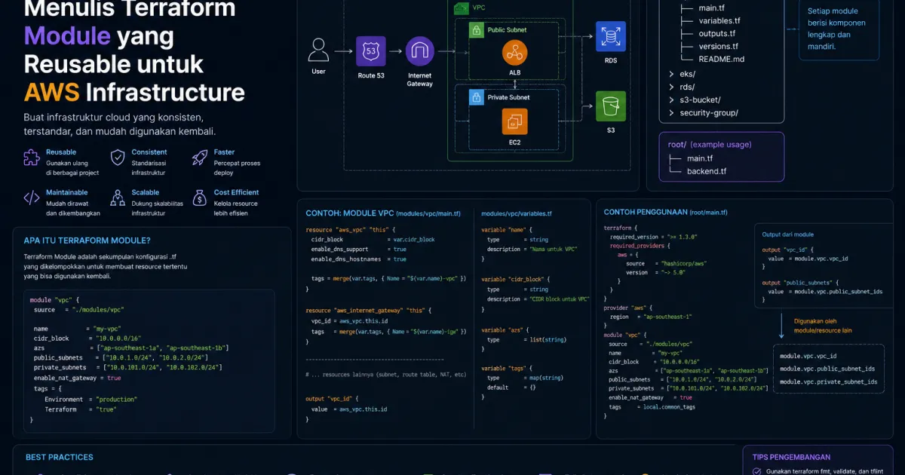Click the Faster rocket icon
Viewport: 905px width, 475px height.
click(x=200, y=158)
